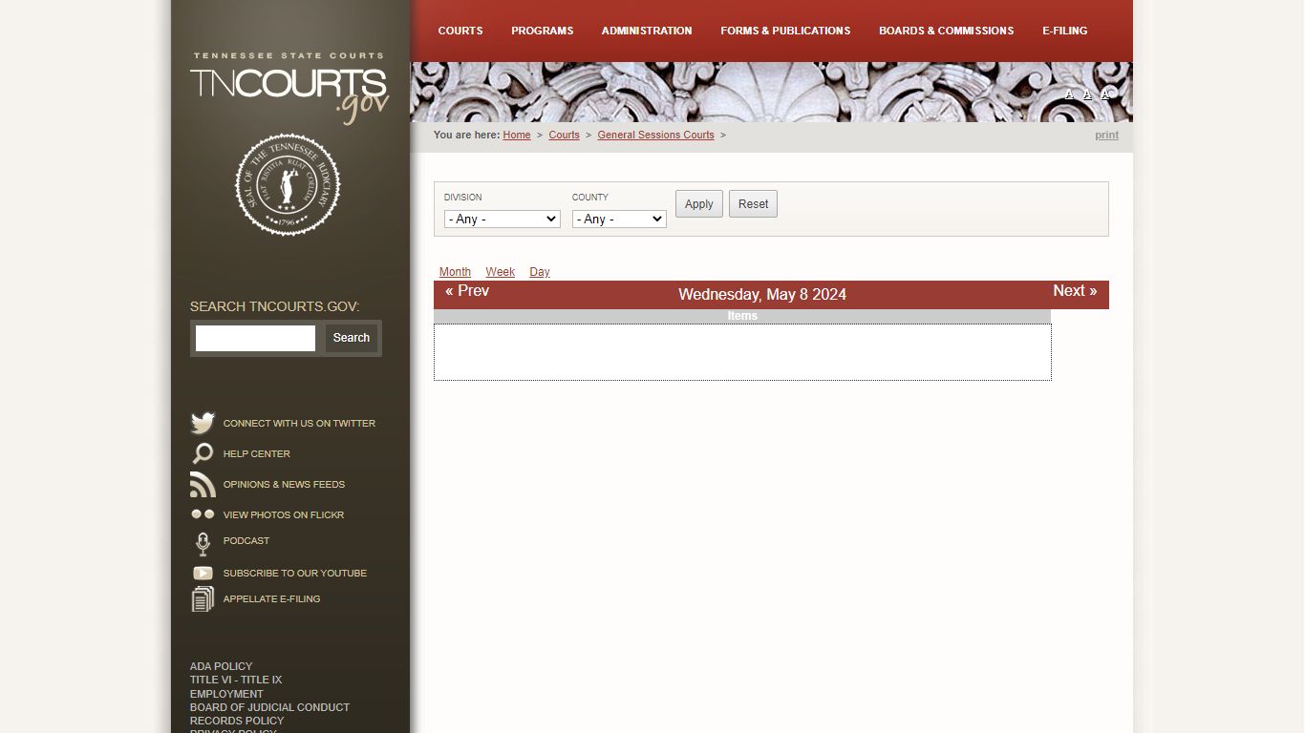Screen dimensions: 1305x733
Task: Open the Division dropdown
Action: point(503,220)
